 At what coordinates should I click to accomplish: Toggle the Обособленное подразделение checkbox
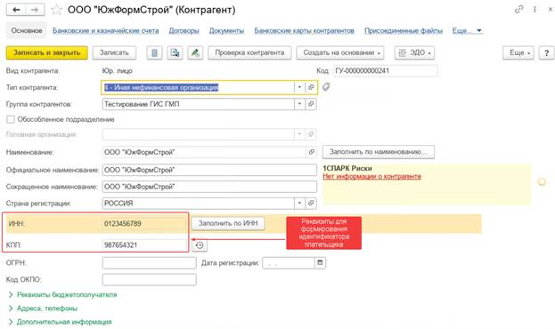pyautogui.click(x=11, y=119)
